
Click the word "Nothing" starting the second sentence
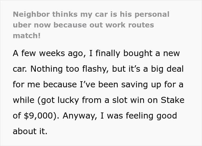pyautogui.click(x=46, y=69)
